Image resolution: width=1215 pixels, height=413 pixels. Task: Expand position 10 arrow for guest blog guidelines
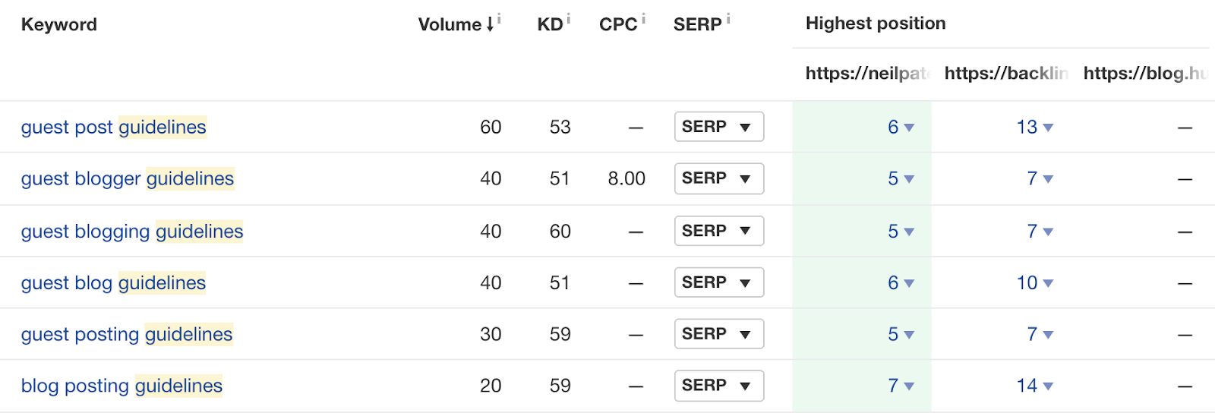point(1048,283)
